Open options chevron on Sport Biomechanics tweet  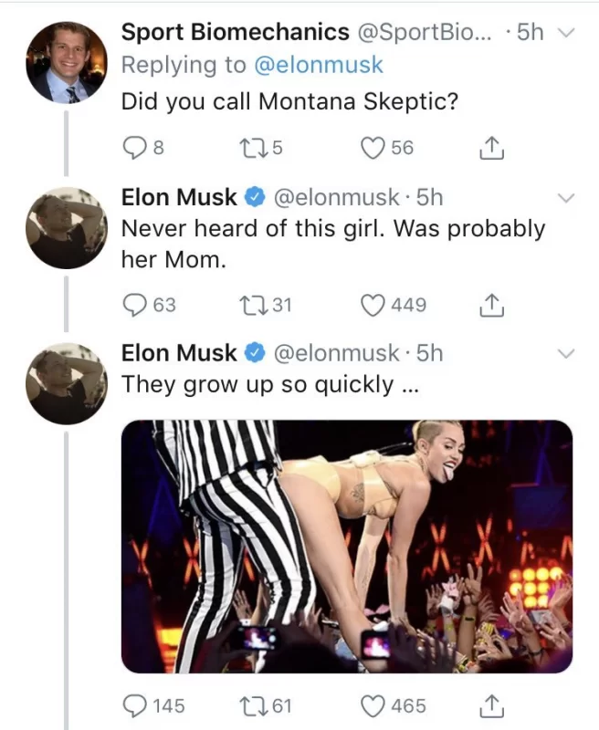(x=566, y=33)
